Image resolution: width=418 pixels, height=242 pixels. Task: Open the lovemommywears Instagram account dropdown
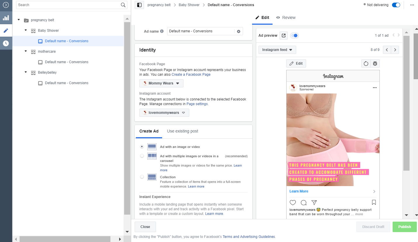164,113
